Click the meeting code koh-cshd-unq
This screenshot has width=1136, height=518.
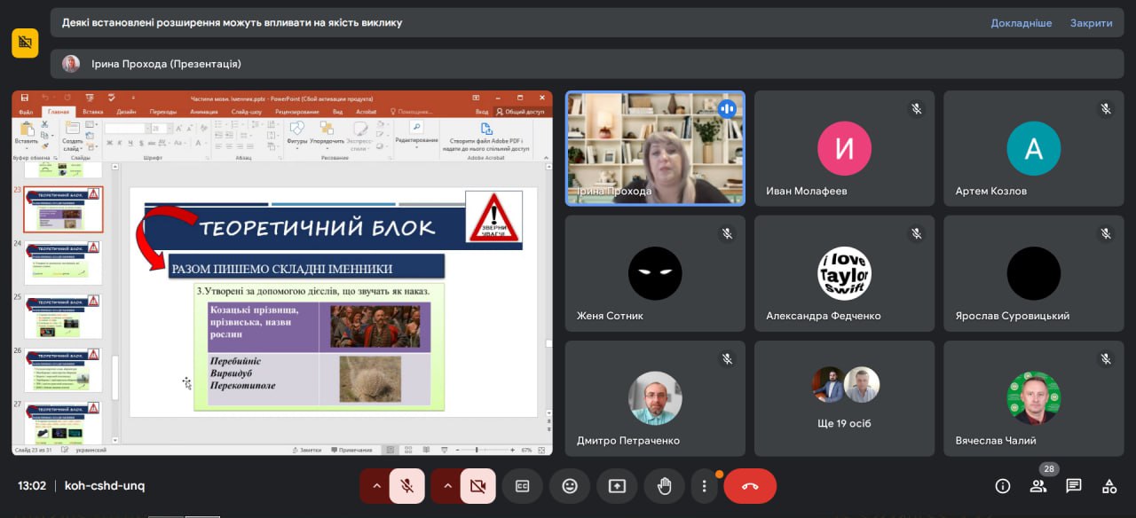(105, 486)
